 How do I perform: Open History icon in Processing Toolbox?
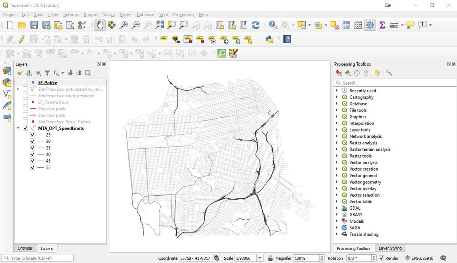357,73
